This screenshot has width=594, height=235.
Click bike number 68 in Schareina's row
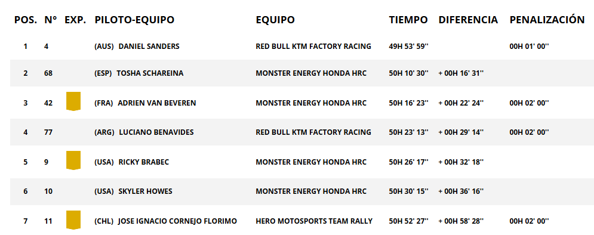[48, 73]
